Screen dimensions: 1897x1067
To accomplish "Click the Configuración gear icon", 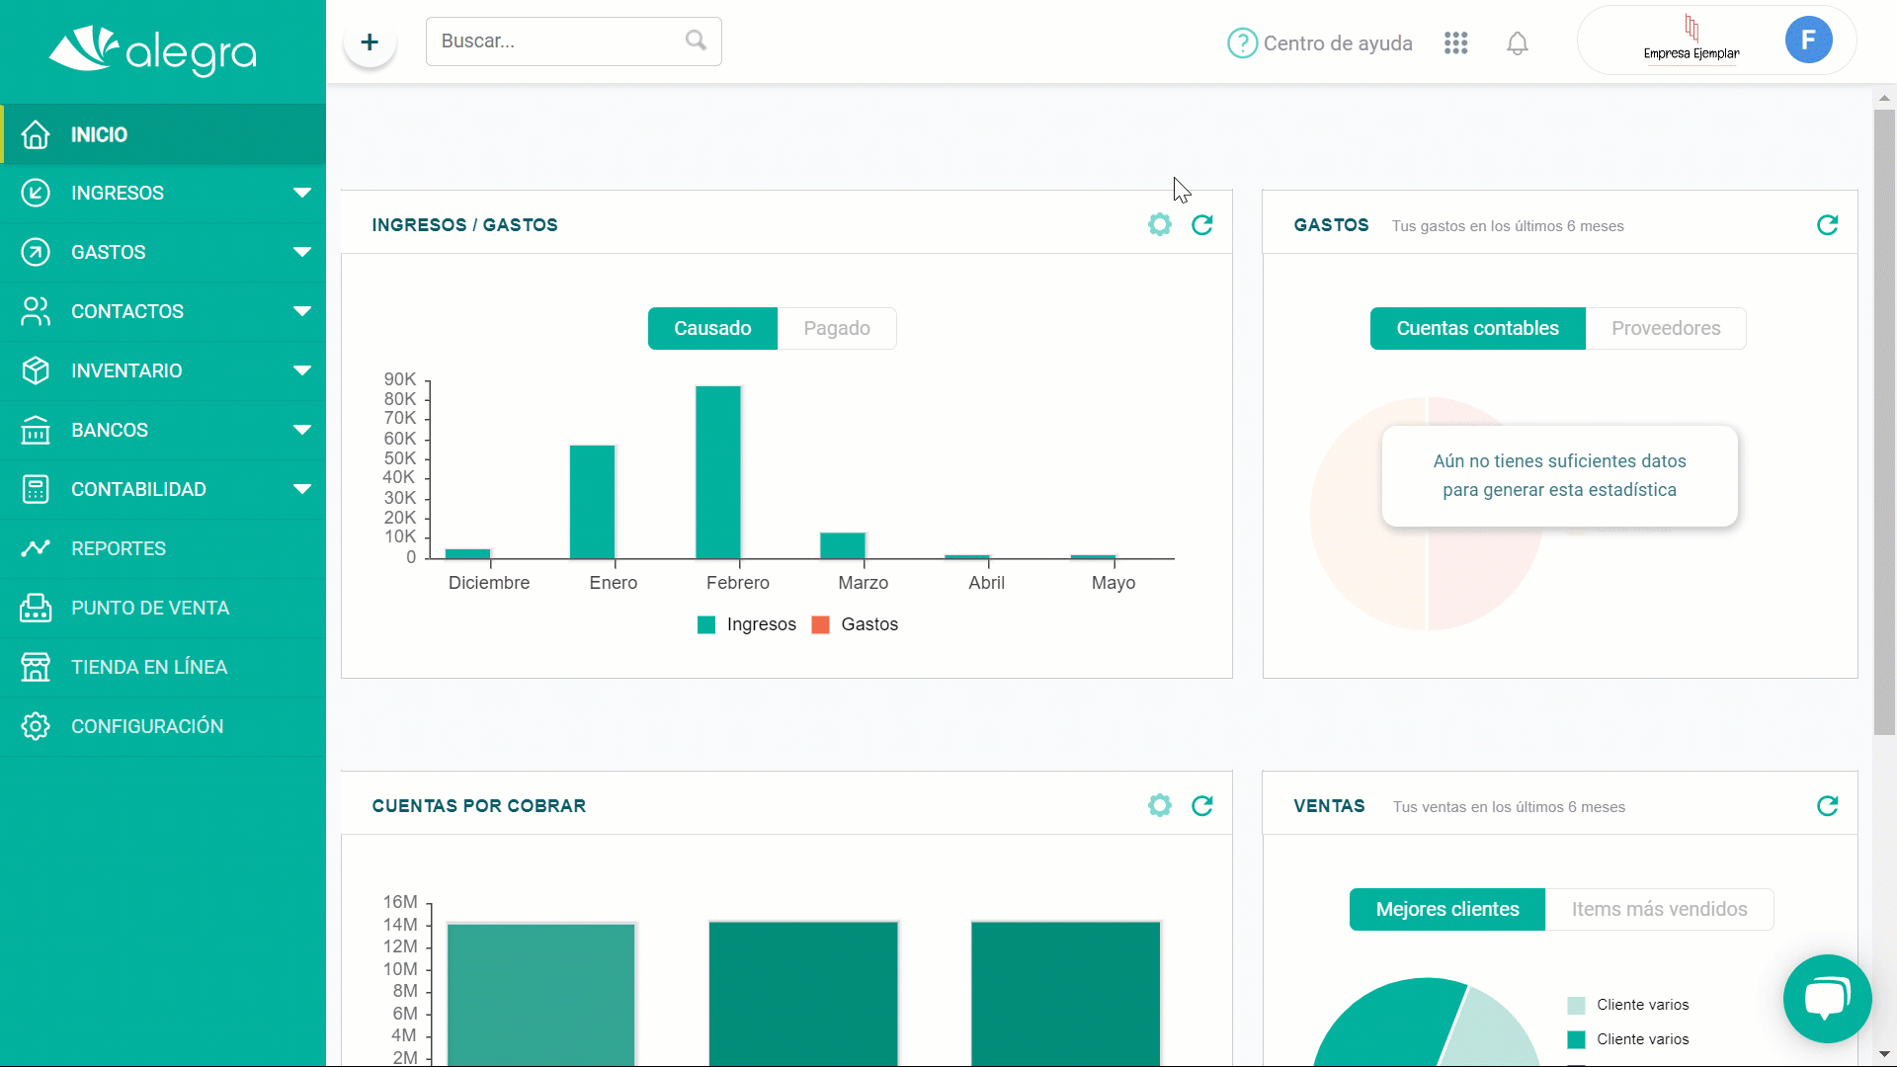I will (36, 726).
